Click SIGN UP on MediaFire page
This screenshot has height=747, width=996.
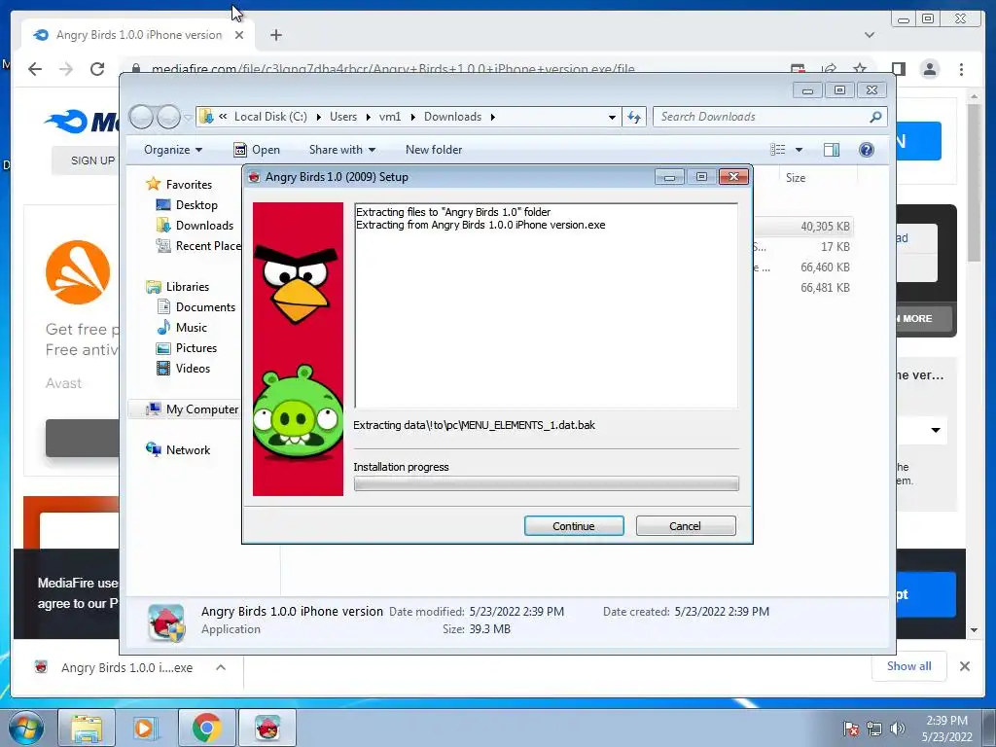tap(92, 160)
